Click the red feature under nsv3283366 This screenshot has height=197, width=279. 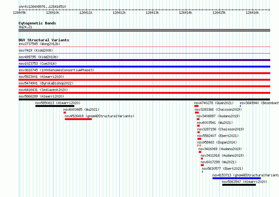197,113
